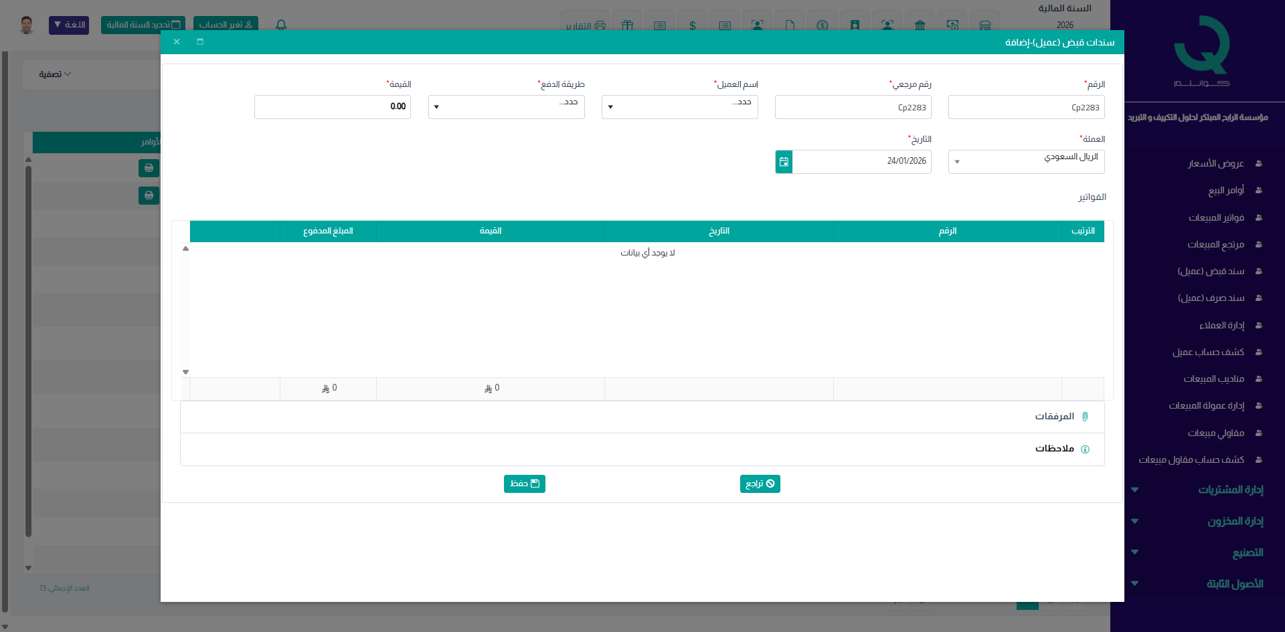Screen dimensions: 1285x632
Task: Click the notification bell icon
Action: (281, 25)
